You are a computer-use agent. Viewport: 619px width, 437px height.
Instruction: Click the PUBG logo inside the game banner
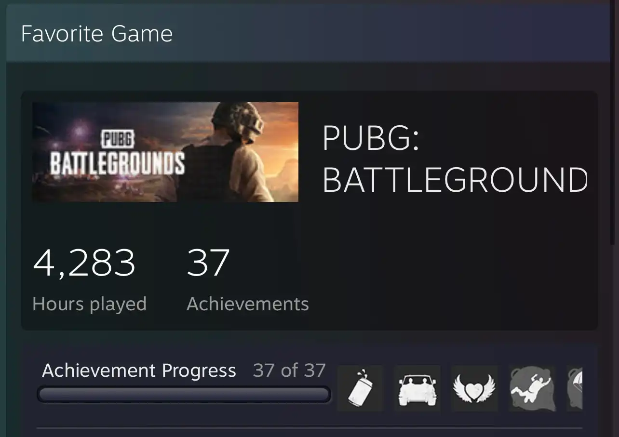[x=118, y=140]
